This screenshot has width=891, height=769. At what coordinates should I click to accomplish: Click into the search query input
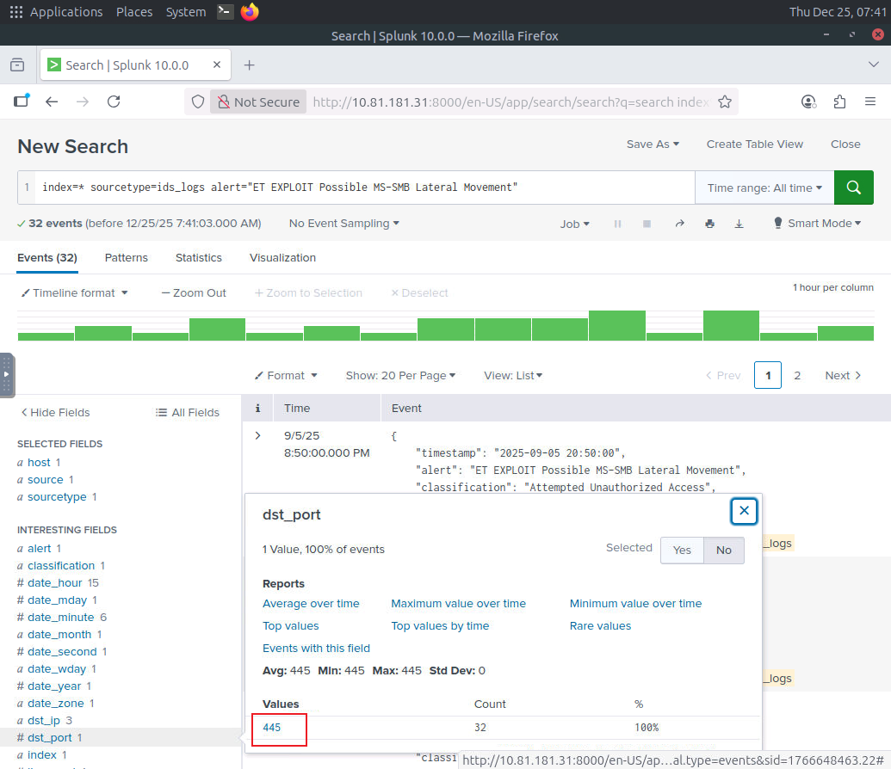click(363, 188)
